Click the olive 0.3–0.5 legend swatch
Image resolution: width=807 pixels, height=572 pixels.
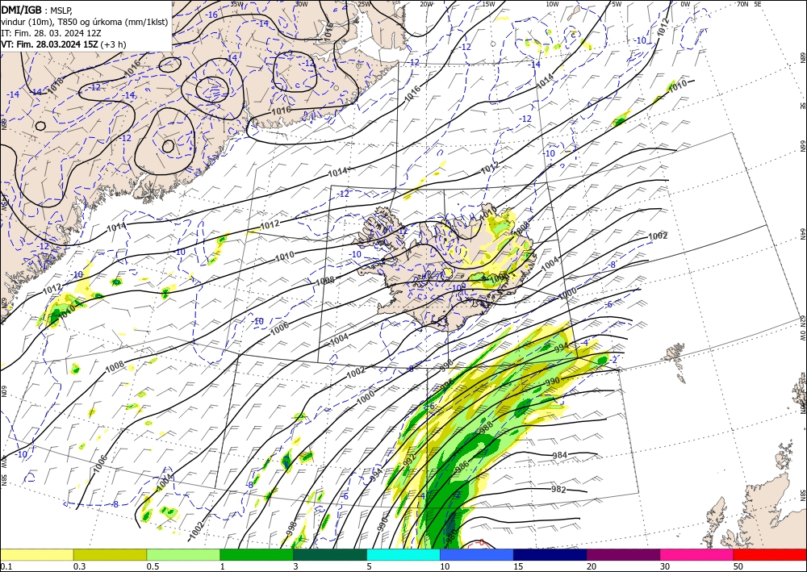(110, 554)
